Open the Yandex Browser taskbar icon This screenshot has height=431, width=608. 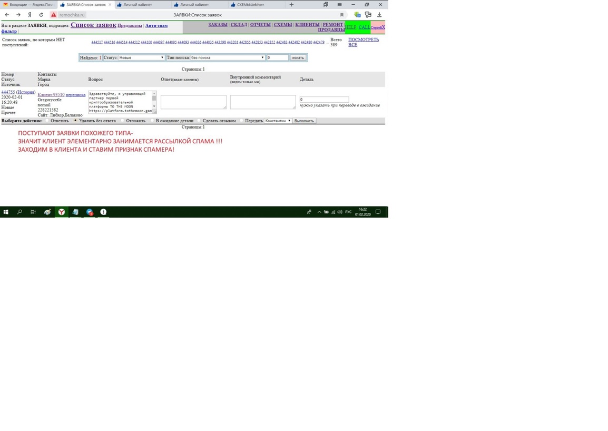coord(62,212)
